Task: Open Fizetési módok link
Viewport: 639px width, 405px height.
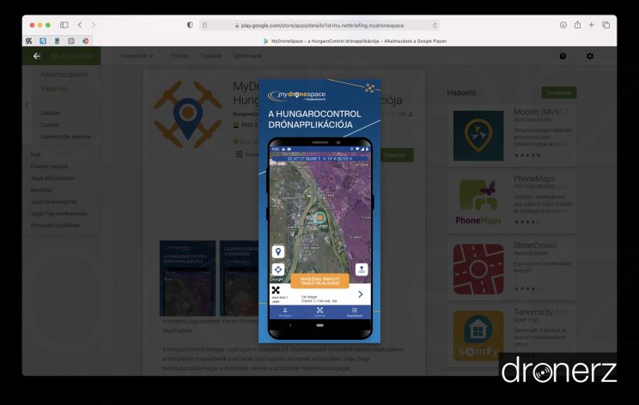Action: pyautogui.click(x=49, y=166)
